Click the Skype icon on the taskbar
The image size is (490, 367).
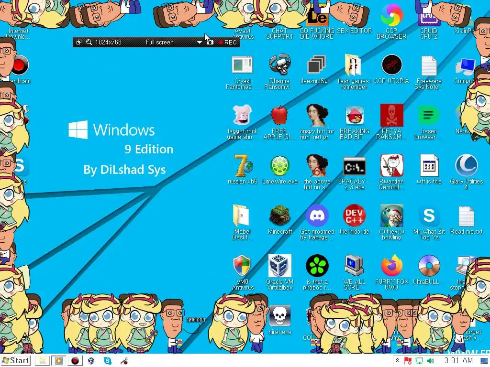coord(108,361)
